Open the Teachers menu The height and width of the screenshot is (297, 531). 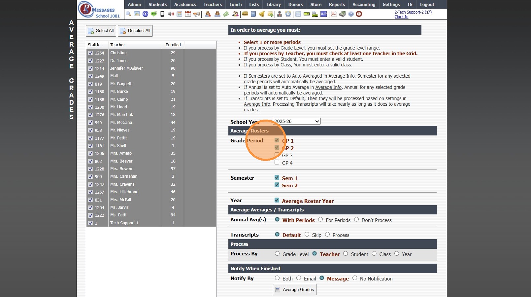pyautogui.click(x=213, y=4)
